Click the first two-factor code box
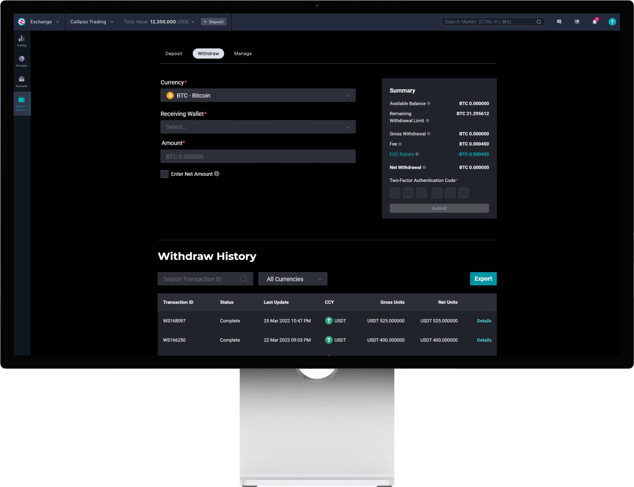Viewport: 634px width, 487px height. [395, 193]
